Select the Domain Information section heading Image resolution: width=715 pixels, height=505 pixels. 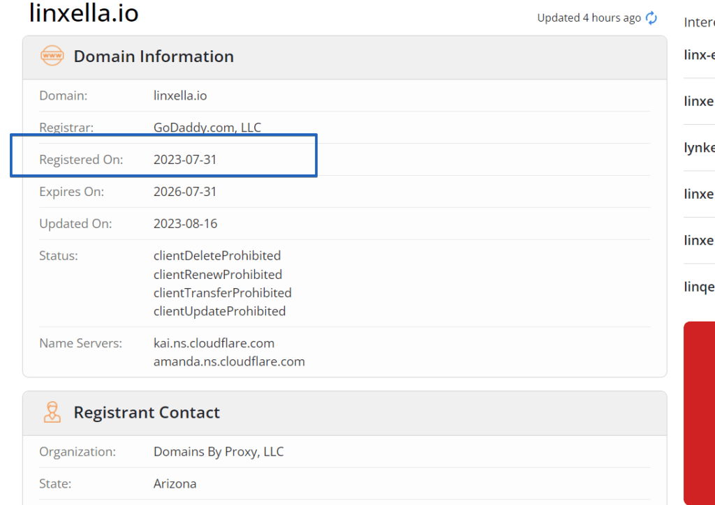154,56
